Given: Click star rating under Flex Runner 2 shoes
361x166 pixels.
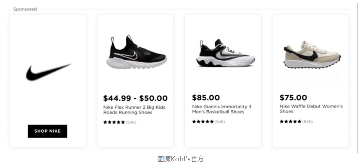Looking at the screenshot, I should [x=114, y=122].
